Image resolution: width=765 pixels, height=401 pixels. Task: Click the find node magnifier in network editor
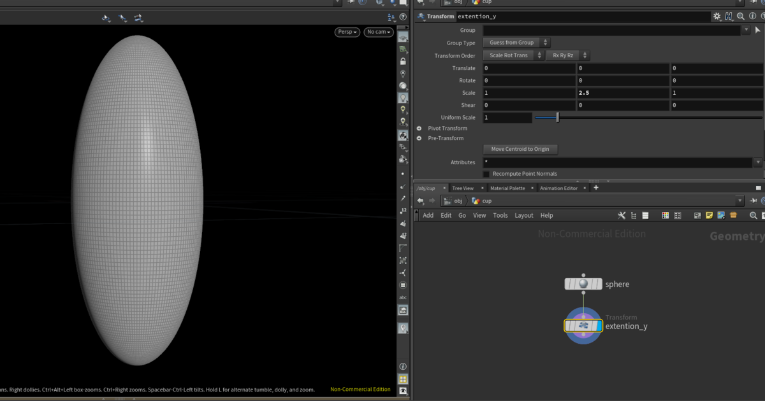[753, 216]
